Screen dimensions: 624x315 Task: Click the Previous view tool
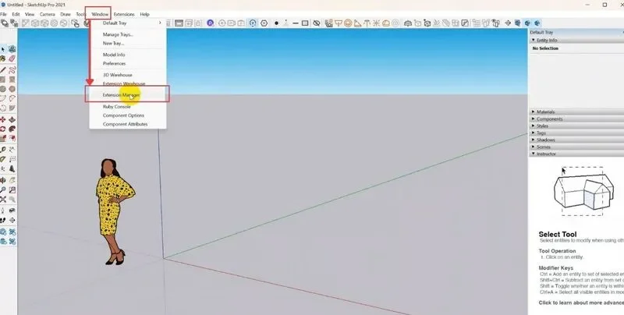tap(12, 199)
